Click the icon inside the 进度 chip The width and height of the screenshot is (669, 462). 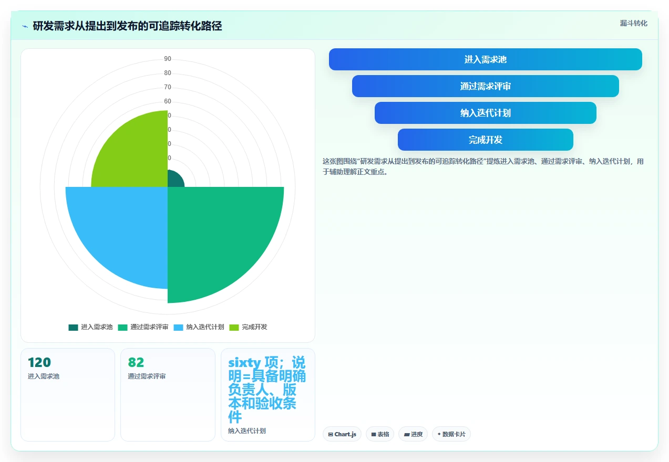(x=407, y=435)
